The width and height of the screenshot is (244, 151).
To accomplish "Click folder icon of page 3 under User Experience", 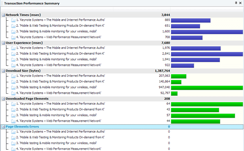I will (x=13, y=60).
